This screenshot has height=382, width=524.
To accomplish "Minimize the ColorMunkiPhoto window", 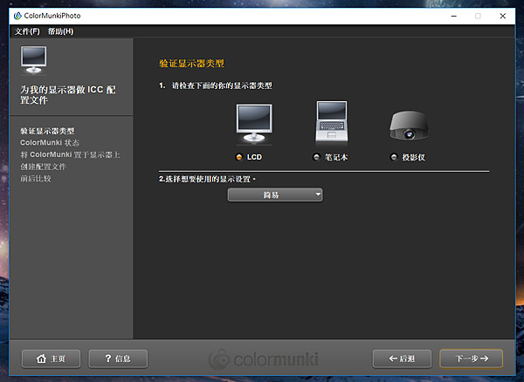I will 454,16.
